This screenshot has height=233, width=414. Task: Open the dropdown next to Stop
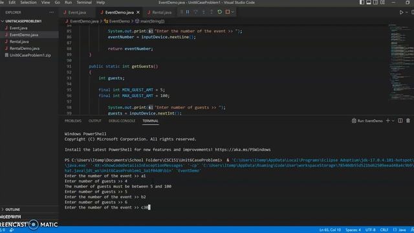[232, 12]
